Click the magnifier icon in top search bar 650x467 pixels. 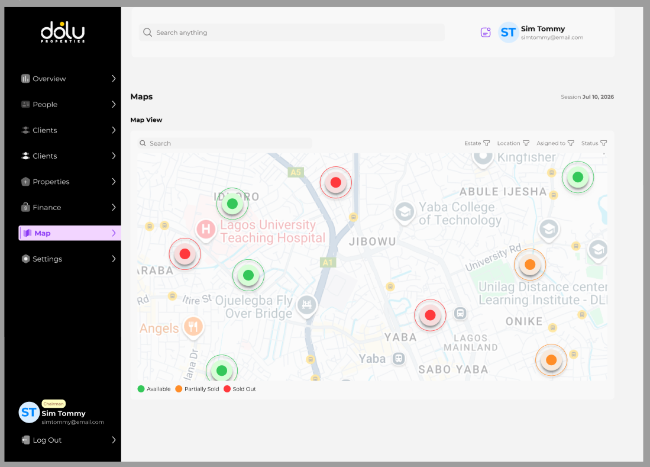147,33
